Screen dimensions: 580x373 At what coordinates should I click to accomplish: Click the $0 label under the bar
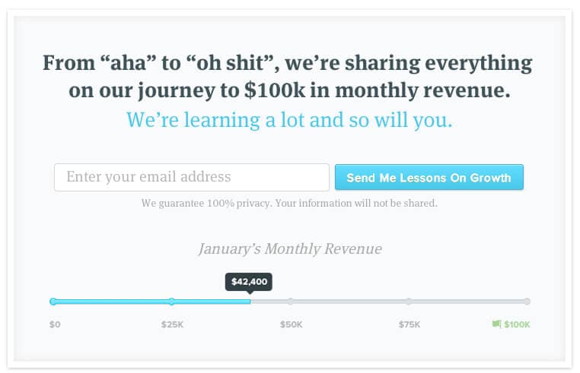tap(55, 324)
